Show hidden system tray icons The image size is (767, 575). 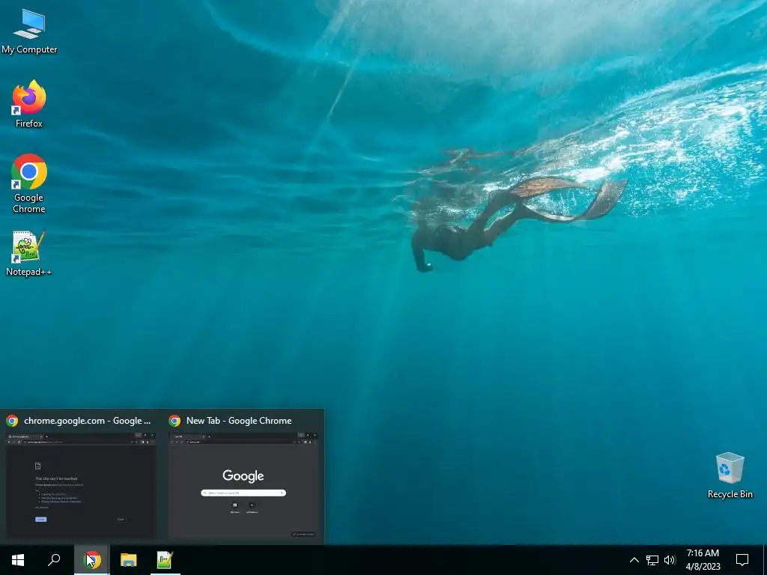(x=634, y=560)
